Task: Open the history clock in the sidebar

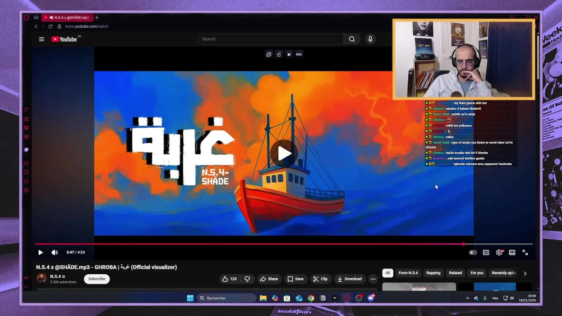Action: [26, 172]
